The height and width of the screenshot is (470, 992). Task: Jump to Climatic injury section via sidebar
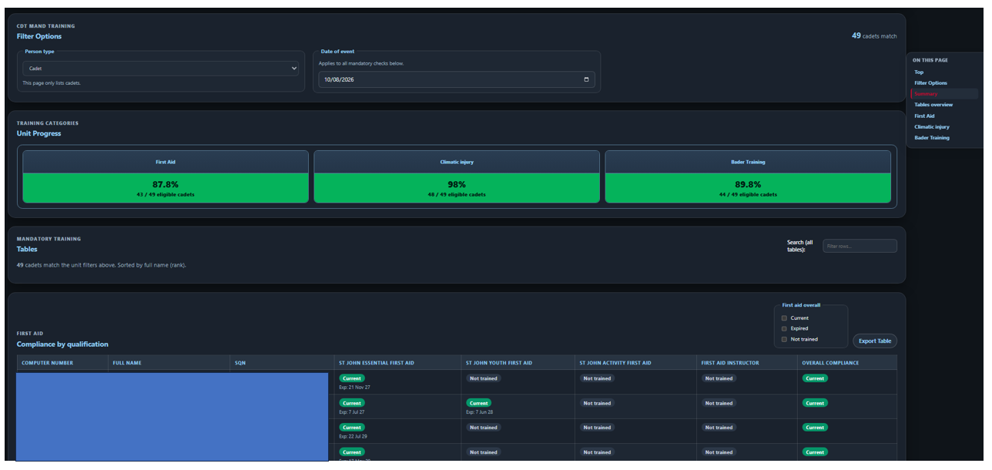click(932, 127)
